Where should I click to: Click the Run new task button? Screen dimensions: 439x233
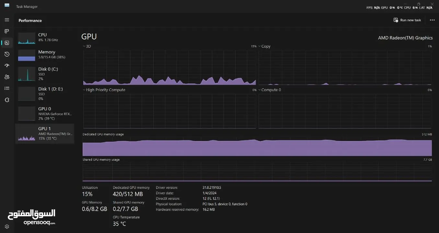(407, 20)
